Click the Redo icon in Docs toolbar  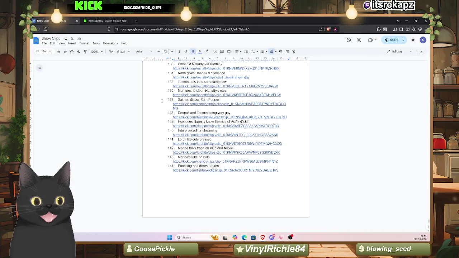pos(65,52)
